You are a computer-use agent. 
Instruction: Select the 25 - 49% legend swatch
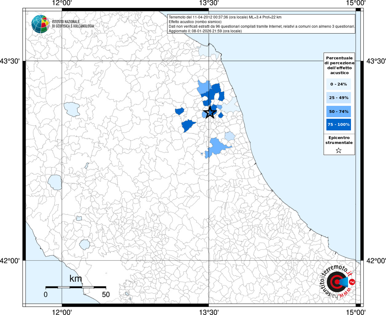tap(339, 98)
